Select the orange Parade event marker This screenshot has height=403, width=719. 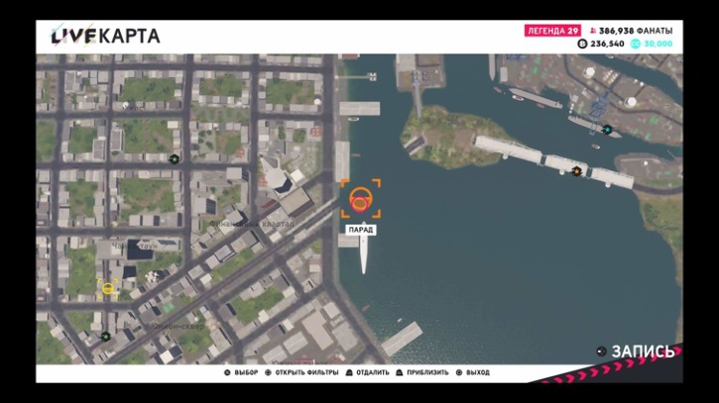(x=360, y=198)
